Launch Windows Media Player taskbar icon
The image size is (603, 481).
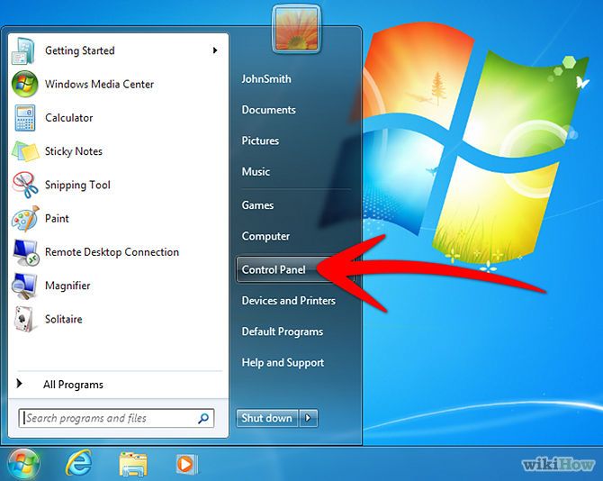(186, 464)
